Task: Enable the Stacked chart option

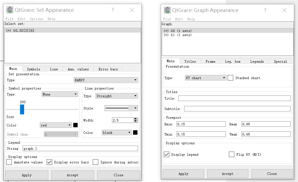Action: click(x=230, y=77)
